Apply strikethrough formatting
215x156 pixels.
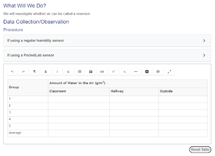click(68, 72)
